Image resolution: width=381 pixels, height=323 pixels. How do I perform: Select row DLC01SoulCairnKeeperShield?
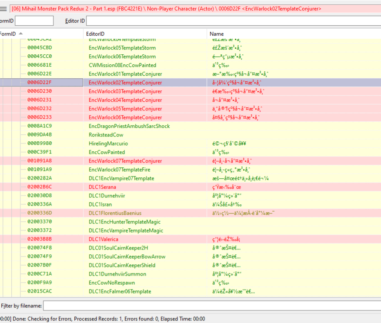[x=190, y=266]
